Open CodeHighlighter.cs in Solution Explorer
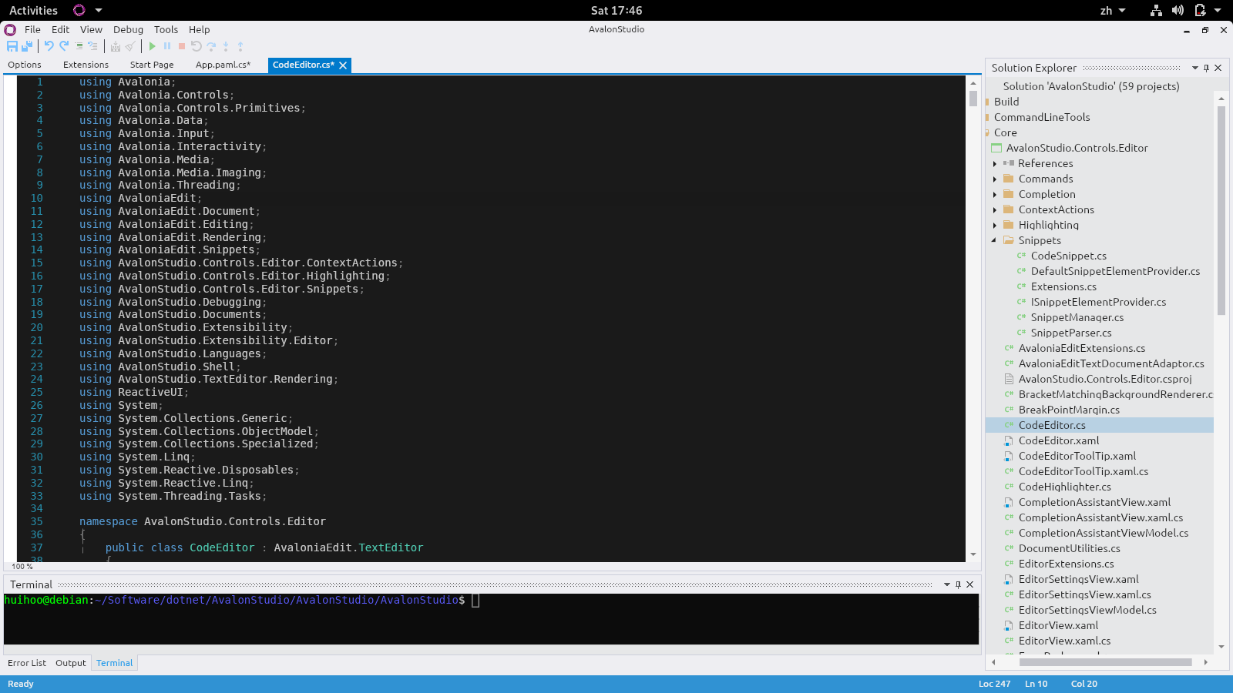 click(x=1064, y=487)
